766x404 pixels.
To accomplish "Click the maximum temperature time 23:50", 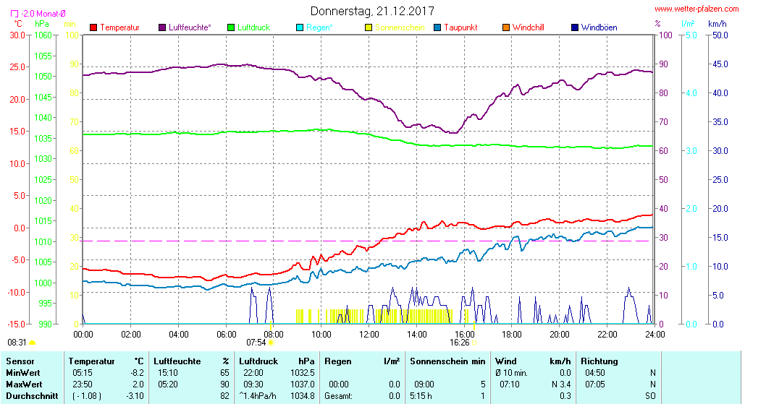I will (82, 384).
